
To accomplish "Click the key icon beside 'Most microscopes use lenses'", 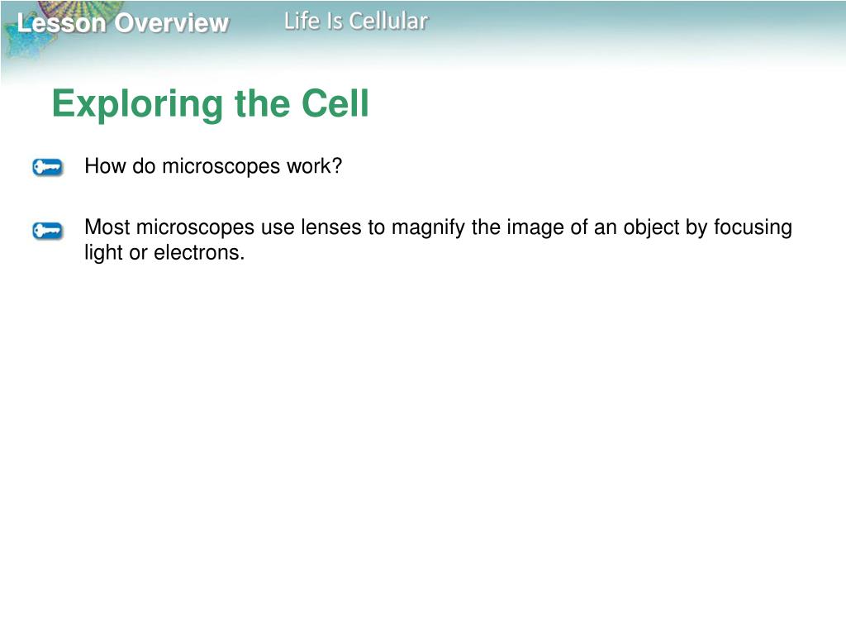I will (x=47, y=231).
